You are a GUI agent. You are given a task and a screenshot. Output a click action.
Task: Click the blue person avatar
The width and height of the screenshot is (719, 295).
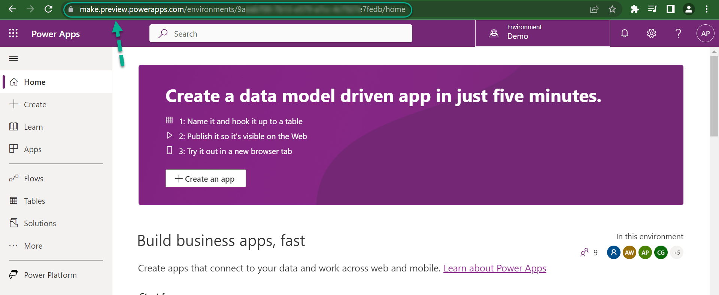pyautogui.click(x=613, y=252)
